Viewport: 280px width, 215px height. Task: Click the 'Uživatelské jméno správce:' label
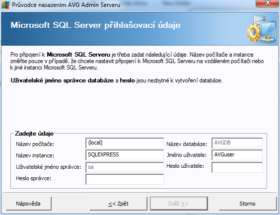[x=48, y=167]
